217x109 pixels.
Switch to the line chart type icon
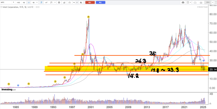pos(46,3)
